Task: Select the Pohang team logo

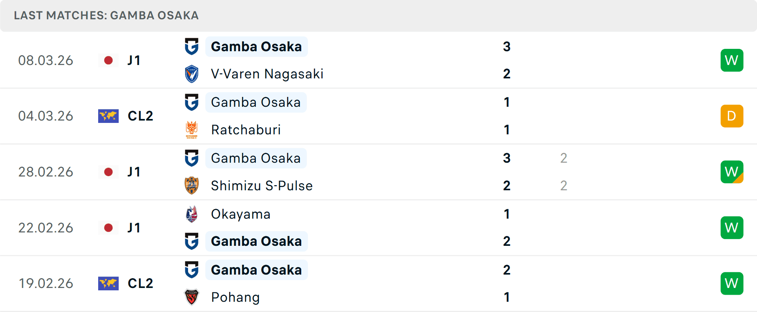Action: 192,297
